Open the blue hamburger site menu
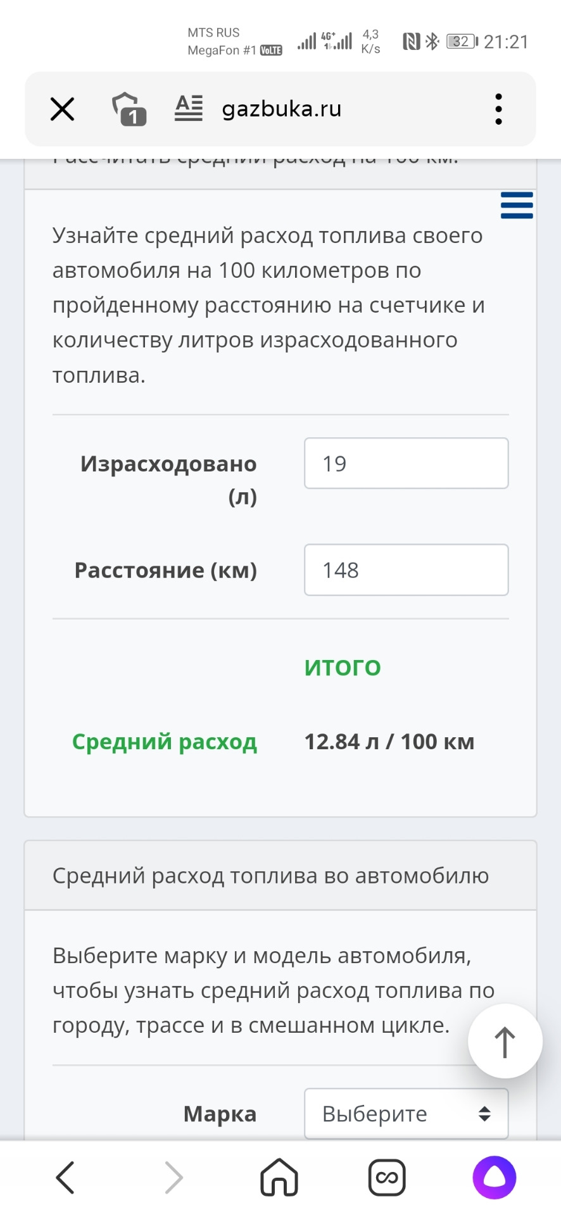The image size is (561, 1215). [517, 206]
